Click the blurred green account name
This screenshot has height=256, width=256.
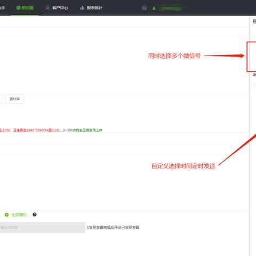tap(171, 8)
